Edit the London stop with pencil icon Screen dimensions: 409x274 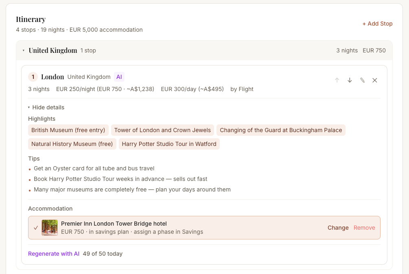click(x=362, y=80)
